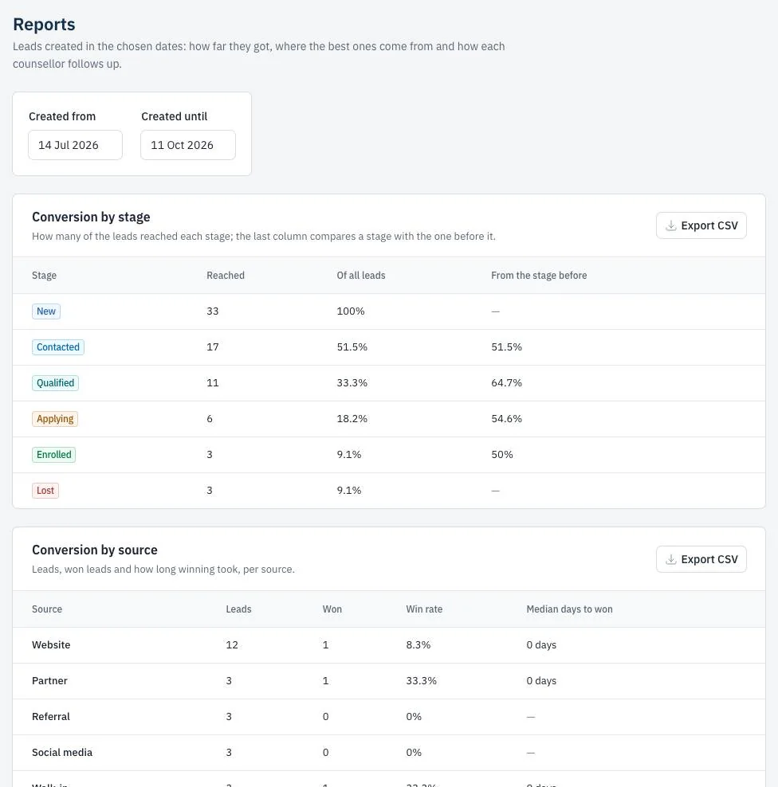Click the 8.3% win rate for Website
This screenshot has width=778, height=787.
click(418, 645)
